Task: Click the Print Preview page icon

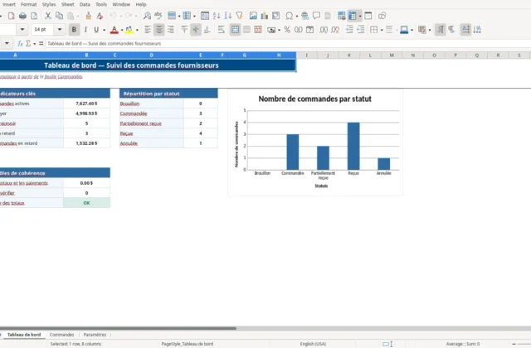Action: point(34,16)
